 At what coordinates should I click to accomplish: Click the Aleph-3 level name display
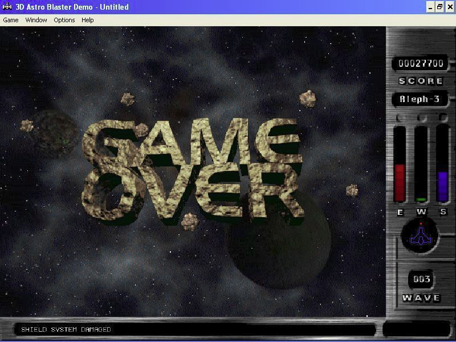(x=419, y=99)
